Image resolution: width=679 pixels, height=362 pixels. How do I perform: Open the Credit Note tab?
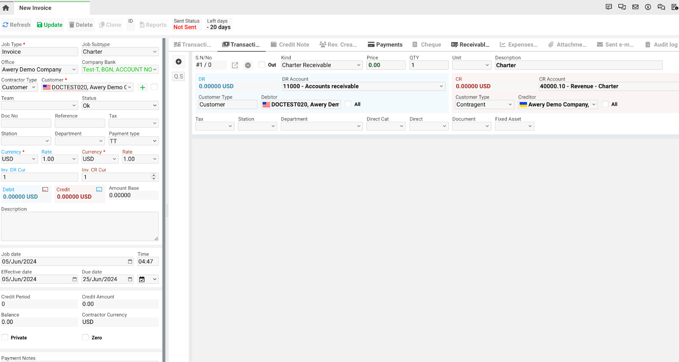(290, 45)
